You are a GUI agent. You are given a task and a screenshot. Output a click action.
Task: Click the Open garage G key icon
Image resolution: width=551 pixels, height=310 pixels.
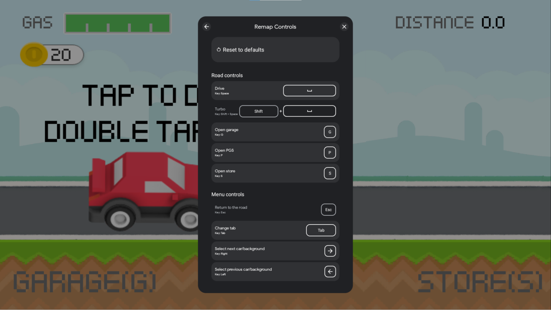[x=329, y=132]
